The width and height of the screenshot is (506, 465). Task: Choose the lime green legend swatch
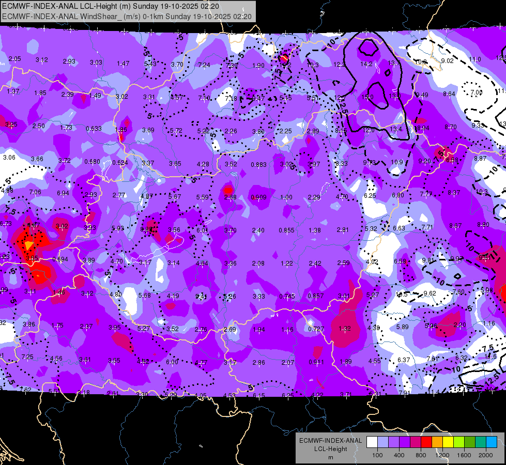pos(459,442)
